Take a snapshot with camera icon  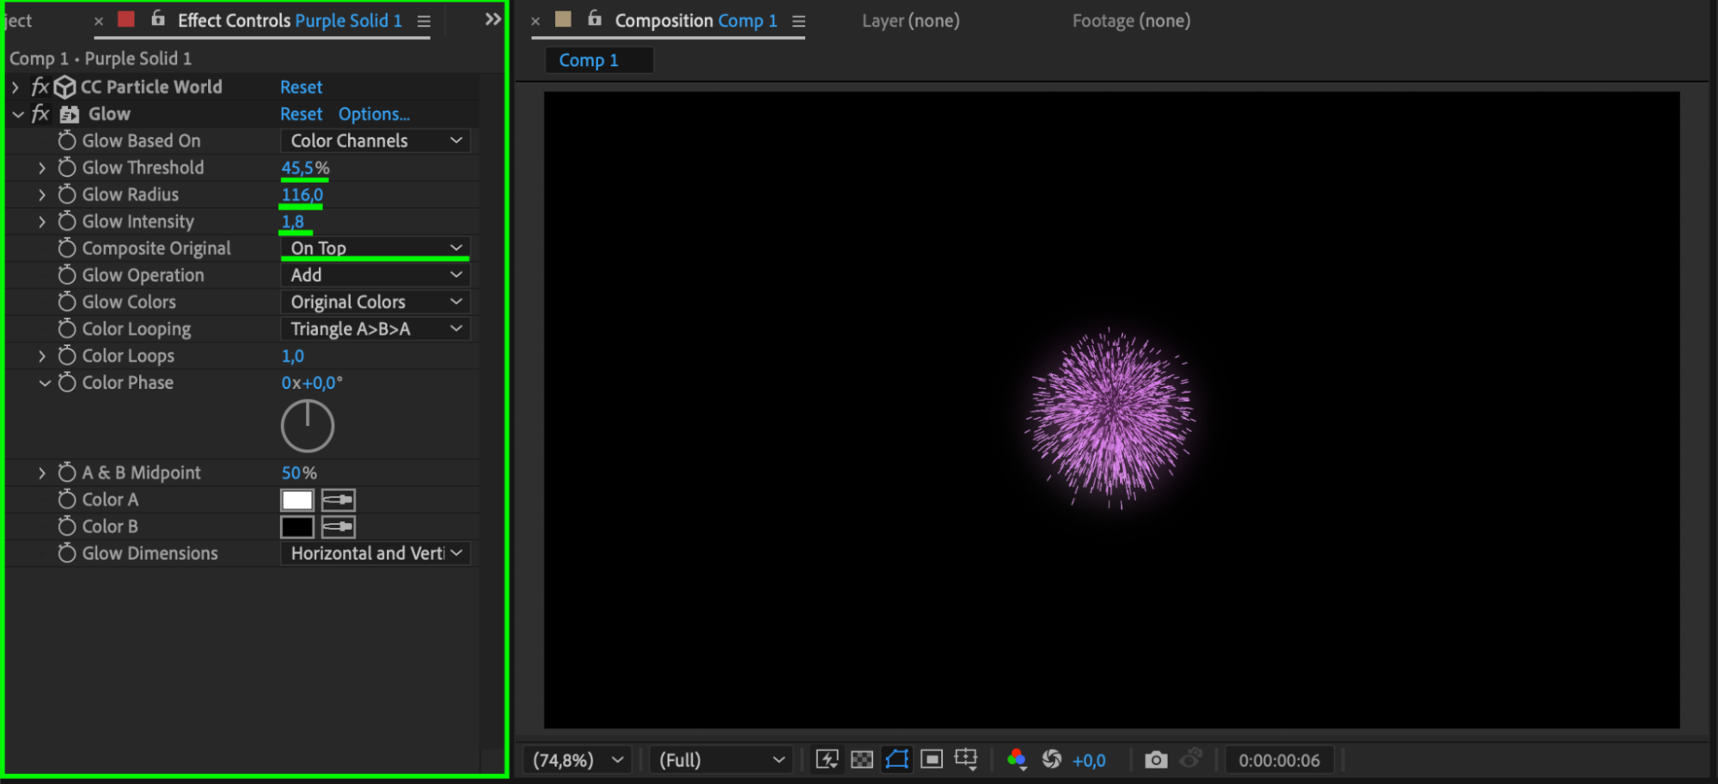pyautogui.click(x=1156, y=760)
